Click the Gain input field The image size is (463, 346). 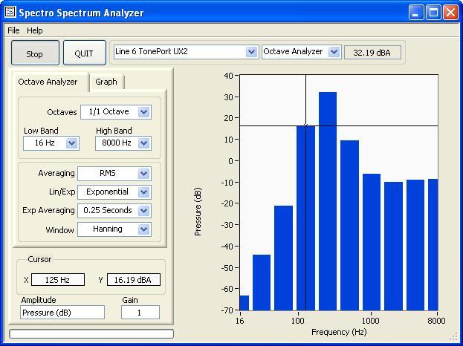(x=140, y=313)
